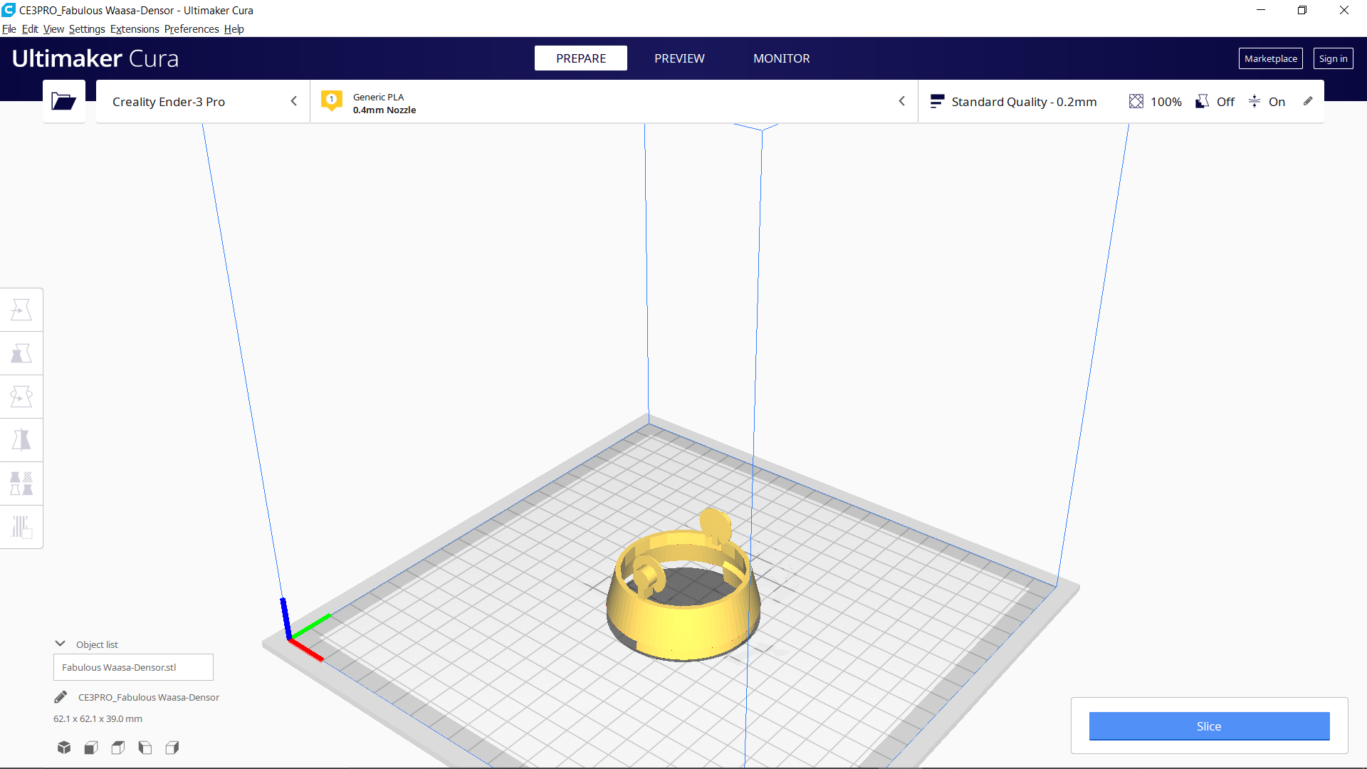Image resolution: width=1367 pixels, height=769 pixels.
Task: Expand the Creality Ender-3 Pro printer panel
Action: (294, 101)
